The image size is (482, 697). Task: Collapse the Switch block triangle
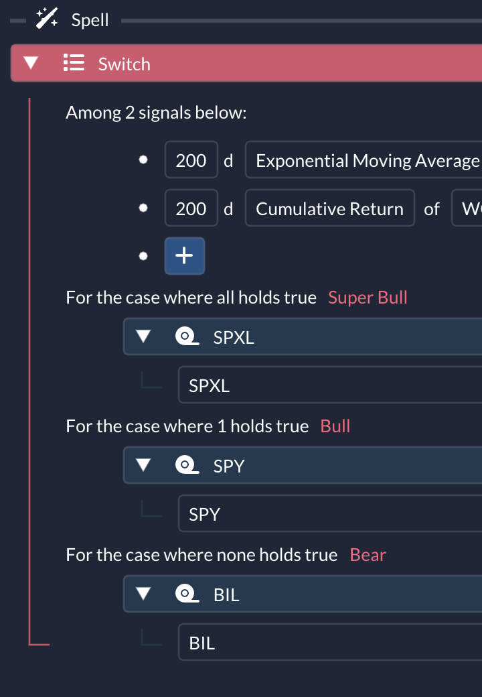tap(31, 63)
